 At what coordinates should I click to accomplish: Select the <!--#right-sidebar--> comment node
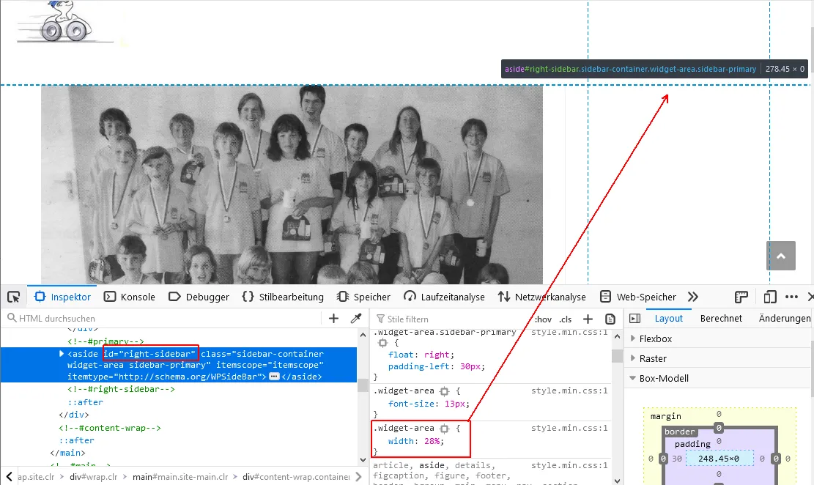121,389
